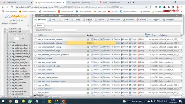The image size is (185, 104).
Task: Drop the wp_ahm_asset_links table
Action: click(141, 62)
